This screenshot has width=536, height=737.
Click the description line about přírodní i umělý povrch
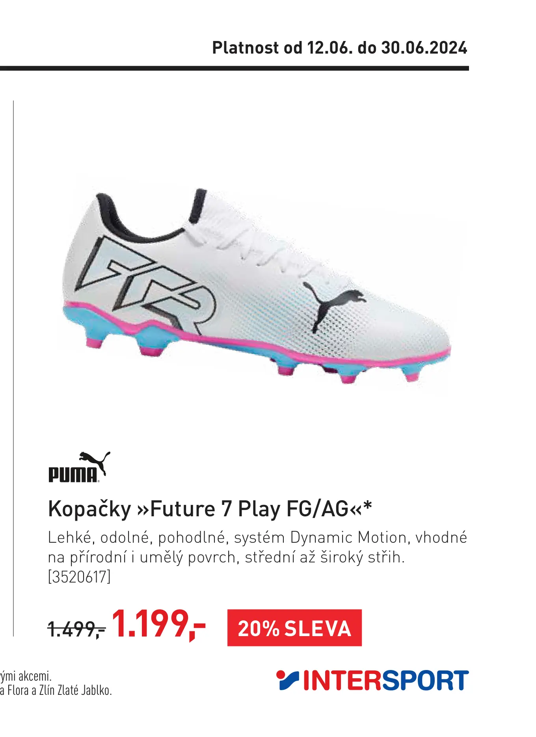coord(226,558)
